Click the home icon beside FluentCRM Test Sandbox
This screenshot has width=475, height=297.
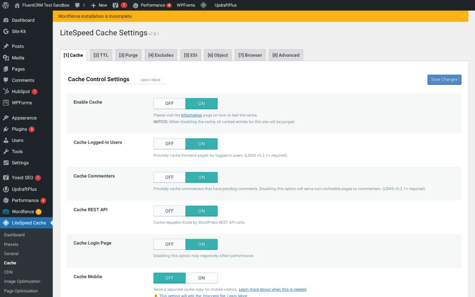17,5
